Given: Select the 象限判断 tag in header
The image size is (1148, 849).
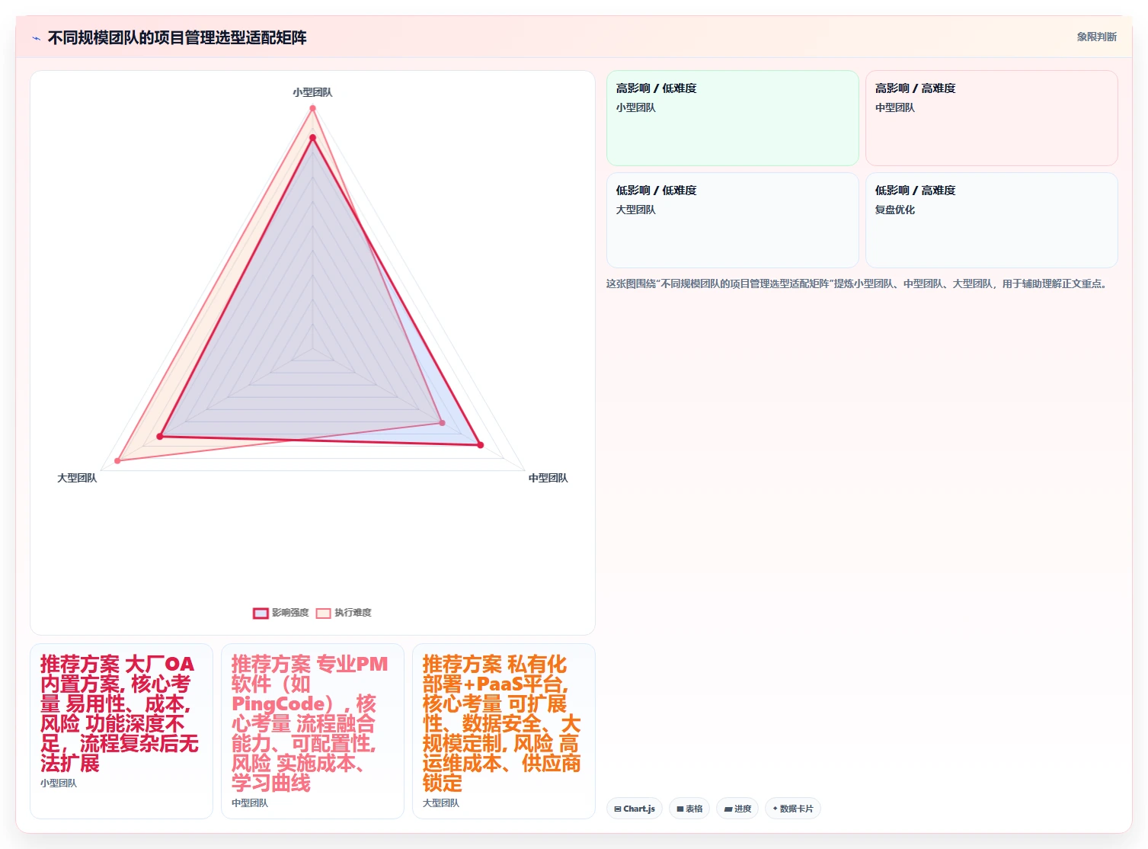Looking at the screenshot, I should tap(1096, 37).
